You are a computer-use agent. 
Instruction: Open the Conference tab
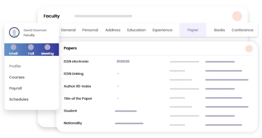tap(243, 30)
